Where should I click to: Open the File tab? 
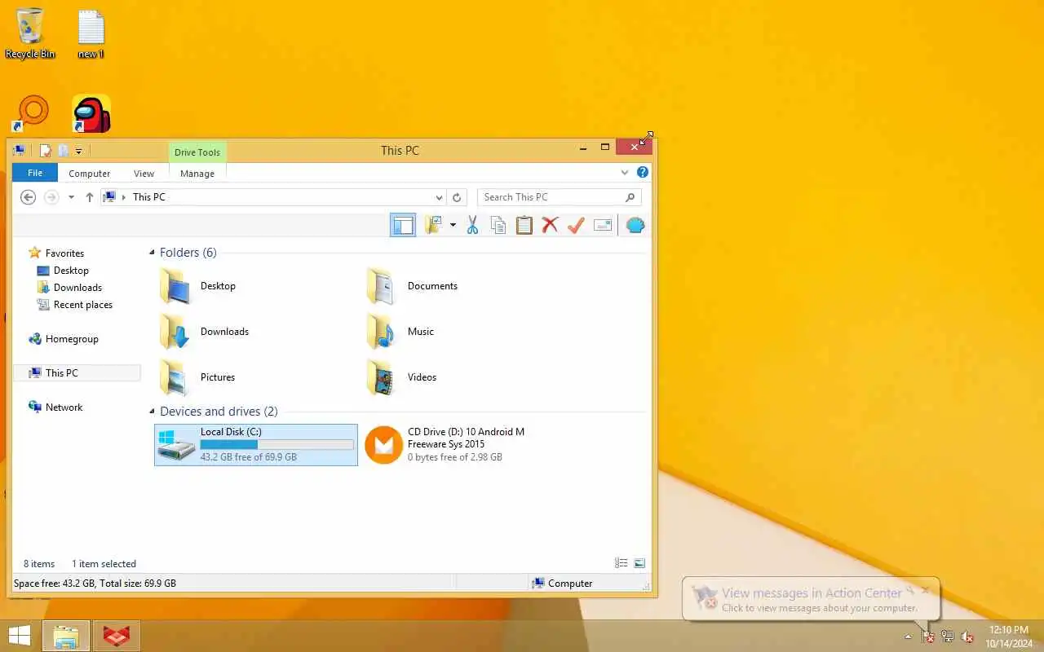click(35, 173)
